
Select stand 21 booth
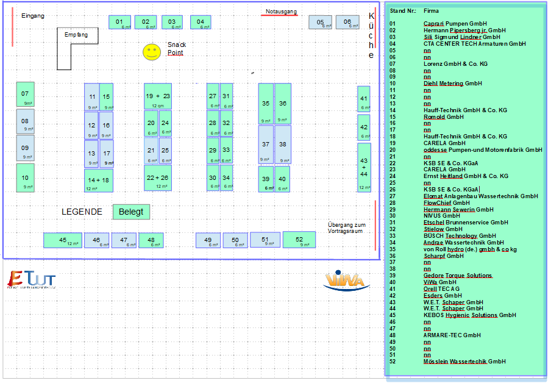pyautogui.click(x=151, y=151)
